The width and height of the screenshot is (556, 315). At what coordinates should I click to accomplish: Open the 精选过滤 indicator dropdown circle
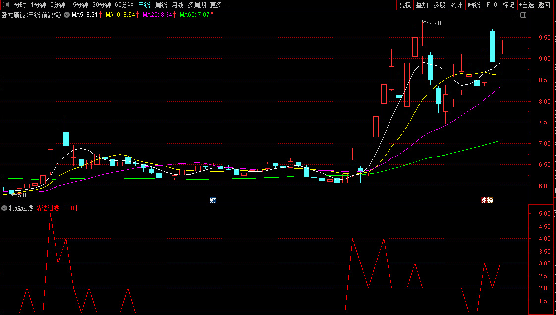4,209
